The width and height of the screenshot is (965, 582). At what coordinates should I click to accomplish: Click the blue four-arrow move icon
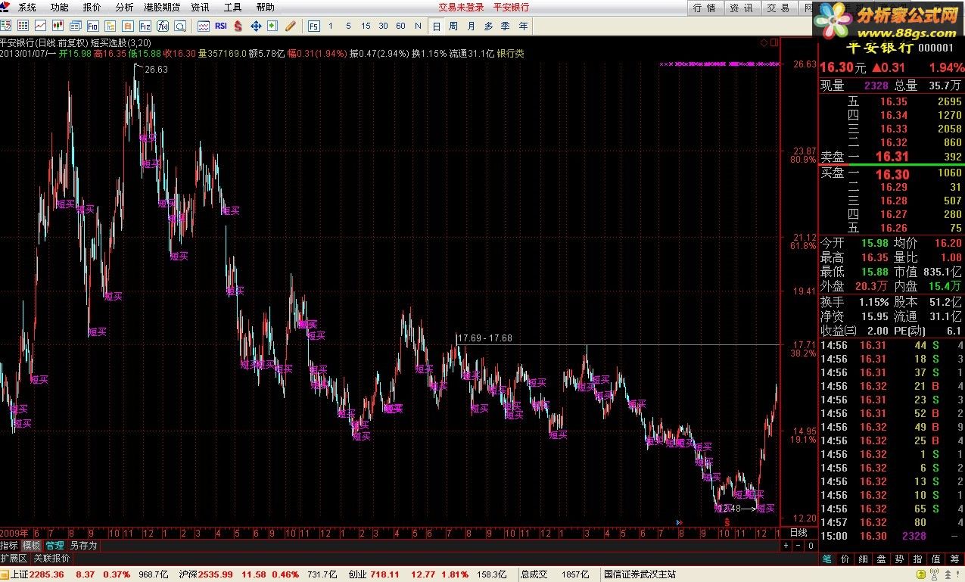256,26
